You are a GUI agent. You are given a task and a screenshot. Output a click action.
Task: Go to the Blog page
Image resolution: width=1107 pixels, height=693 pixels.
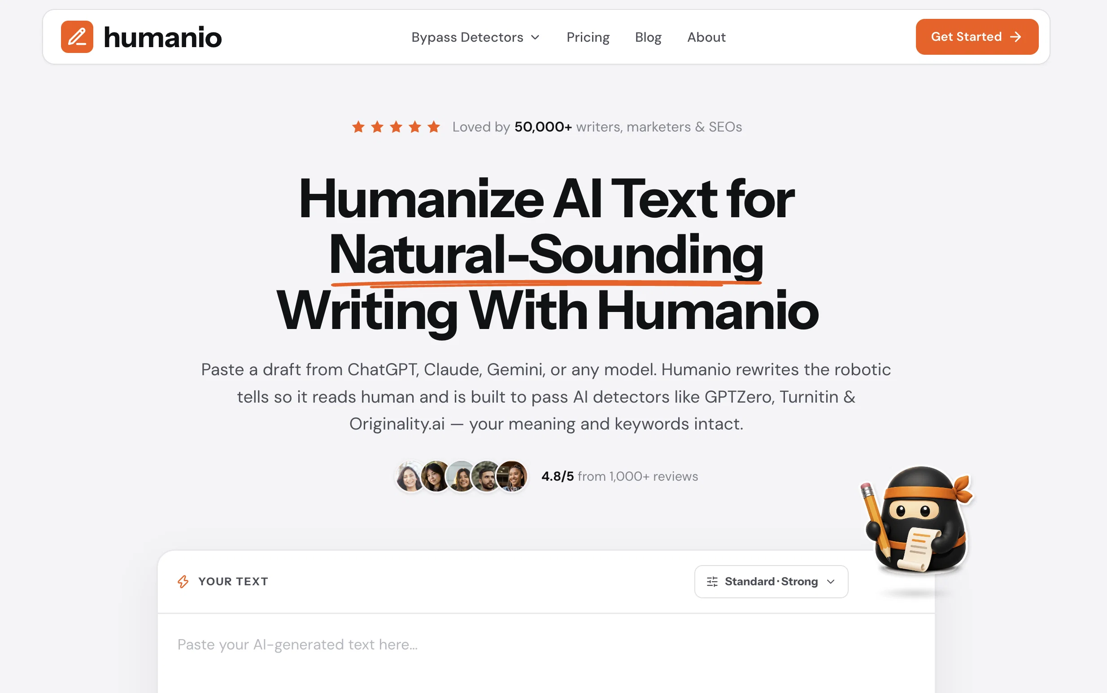[x=648, y=37]
